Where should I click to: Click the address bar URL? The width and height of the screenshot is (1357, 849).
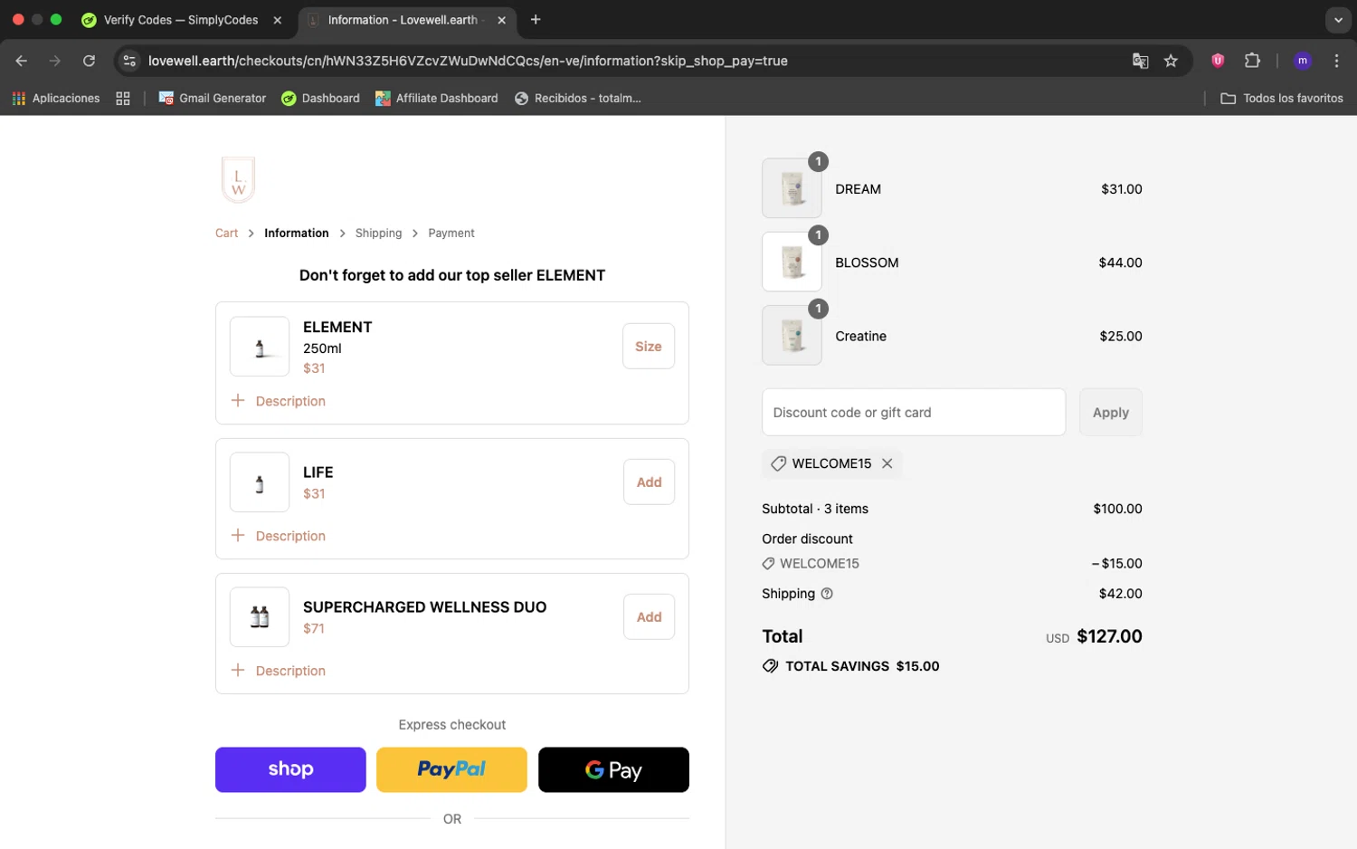468,61
